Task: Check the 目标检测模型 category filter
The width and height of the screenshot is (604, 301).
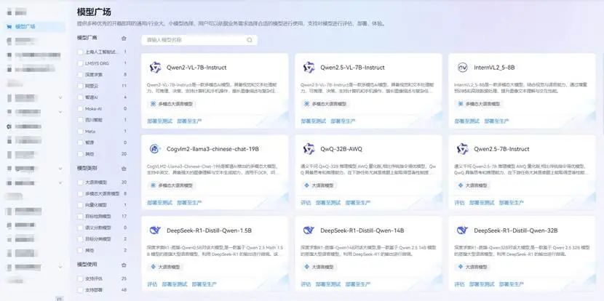Action: [80, 217]
